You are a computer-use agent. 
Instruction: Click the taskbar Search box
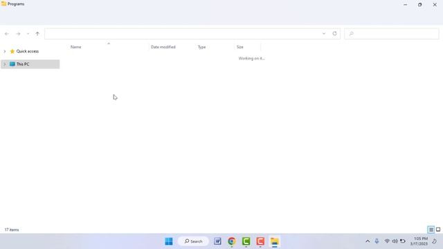193,241
